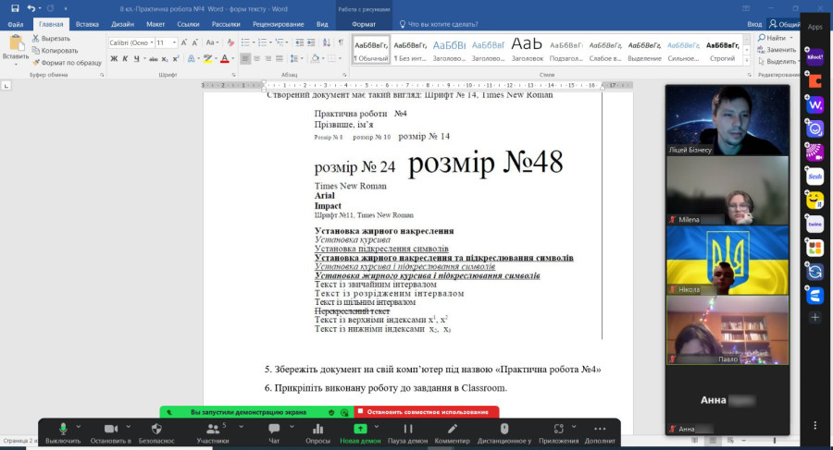Activate Format Painter (Формат по образцу)
833x450 pixels.
click(x=67, y=62)
